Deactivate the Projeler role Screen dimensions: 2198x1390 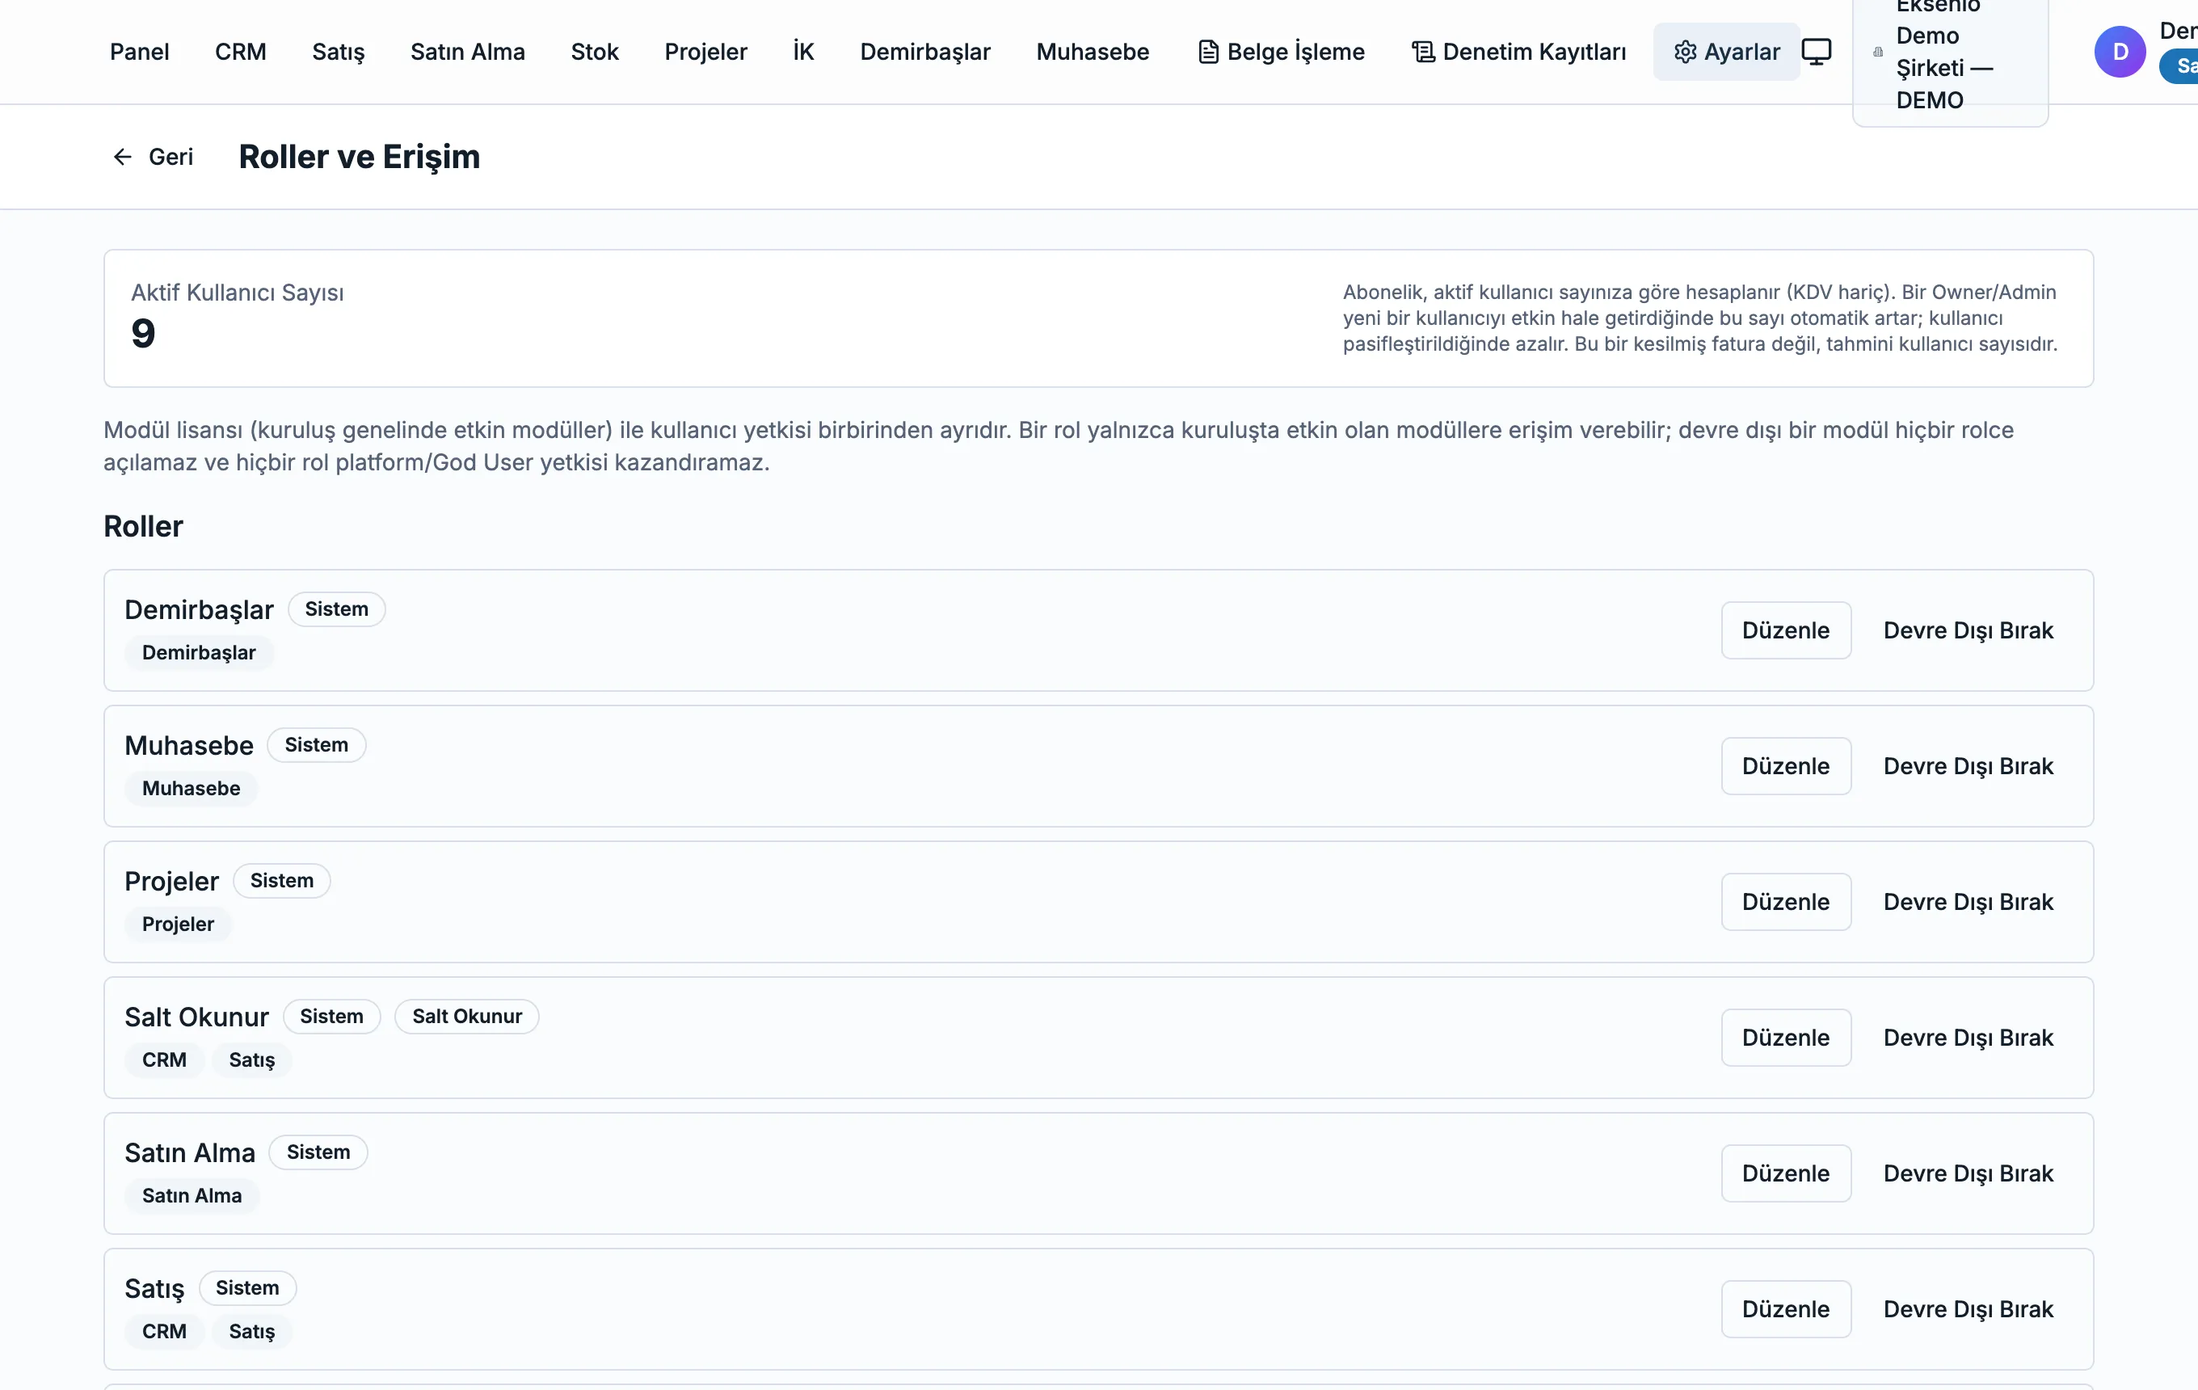click(1968, 903)
